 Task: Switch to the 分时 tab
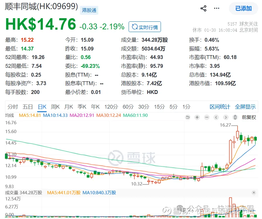[13, 107]
